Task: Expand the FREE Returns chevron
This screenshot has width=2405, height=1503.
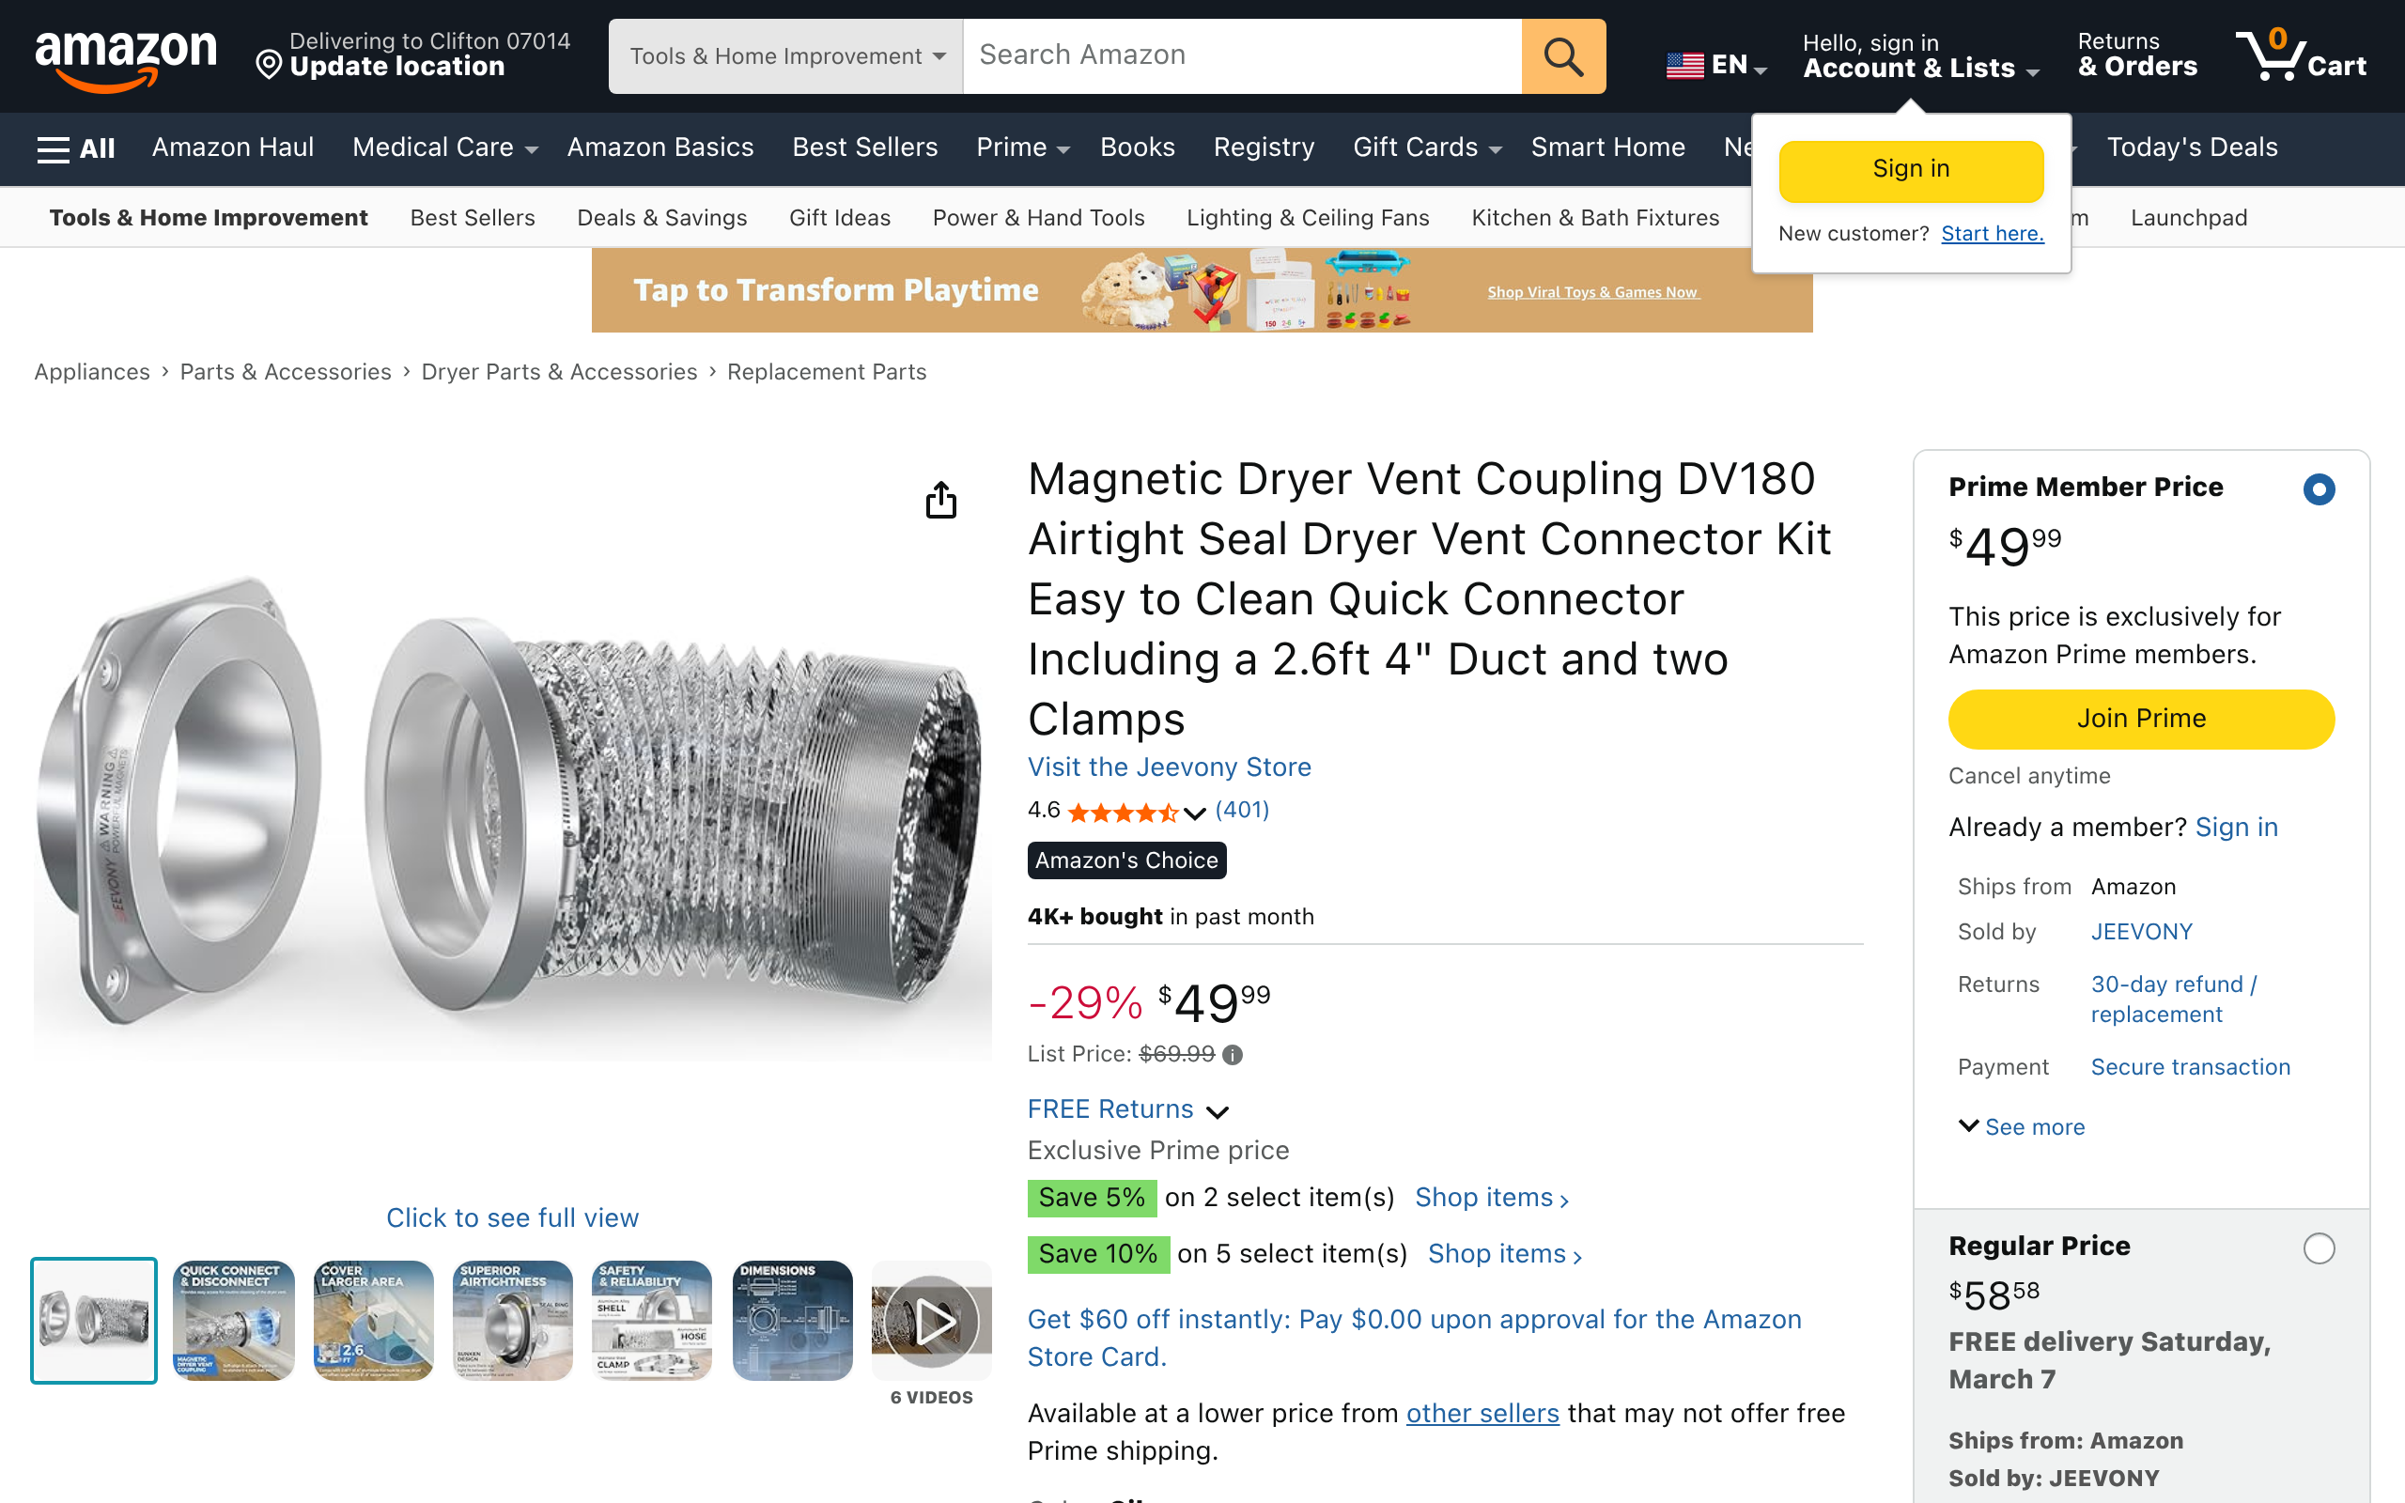Action: pos(1218,1111)
